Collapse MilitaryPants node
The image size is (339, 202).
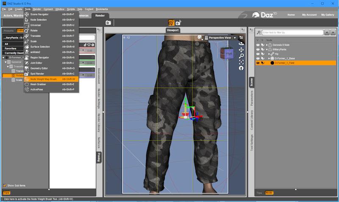tap(267, 49)
